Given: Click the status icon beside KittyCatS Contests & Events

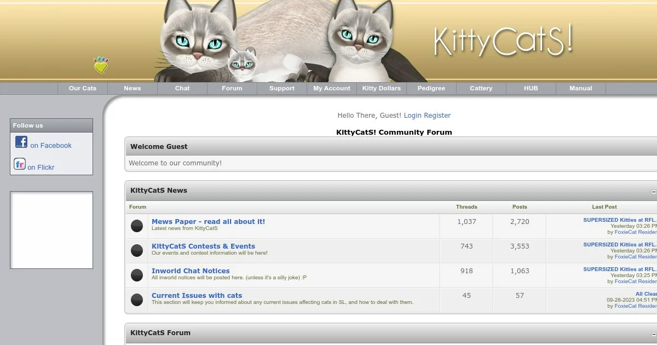Looking at the screenshot, I should click(137, 251).
